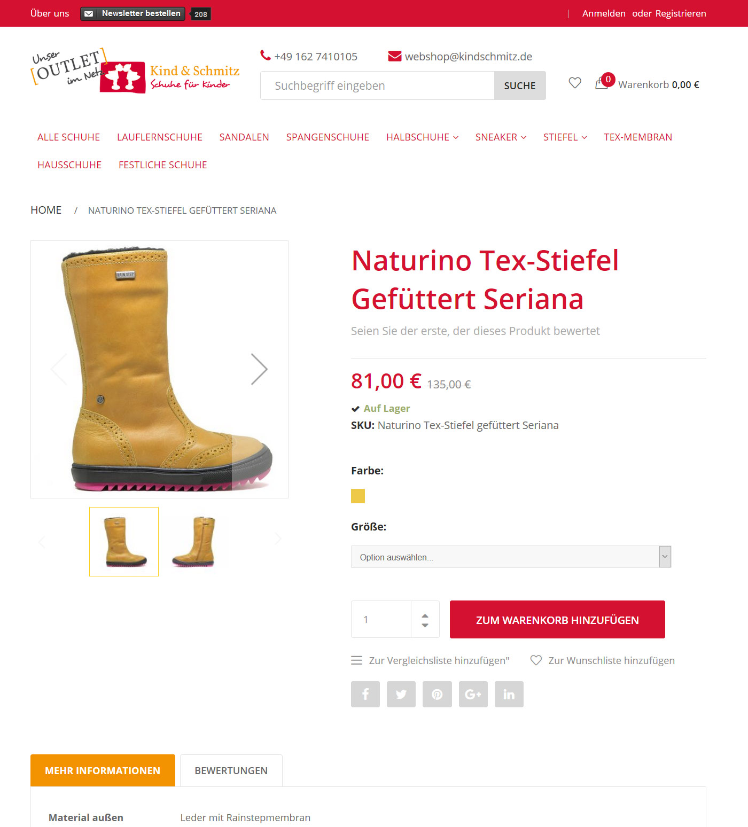Share on Google Plus
748x827 pixels.
[x=473, y=694]
